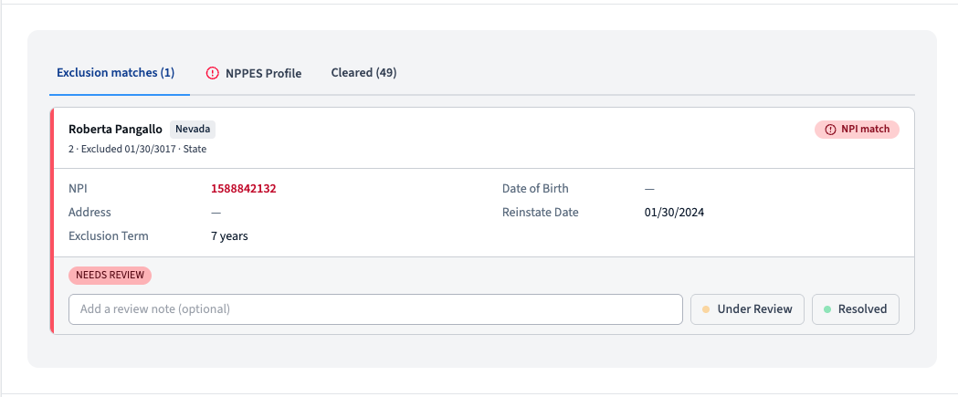Mark the match as Resolved
Image resolution: width=958 pixels, height=397 pixels.
pyautogui.click(x=856, y=309)
